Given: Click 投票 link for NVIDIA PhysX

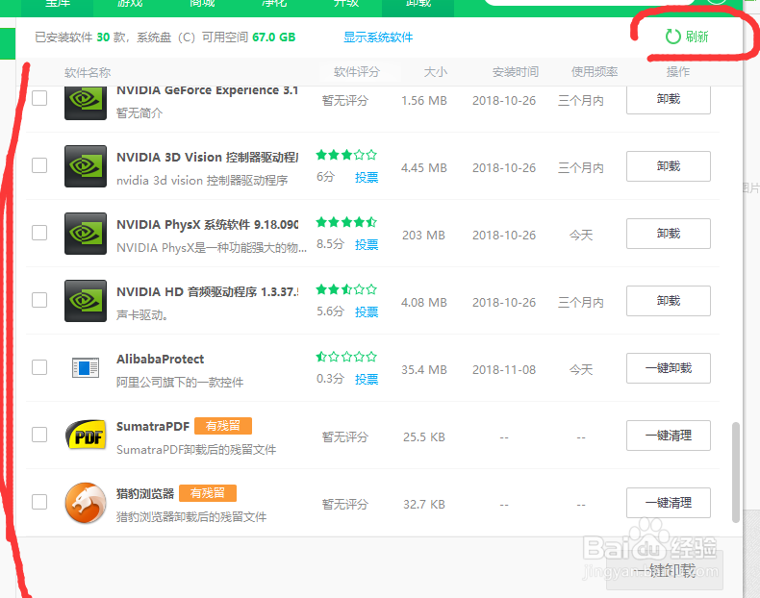Looking at the screenshot, I should 367,244.
